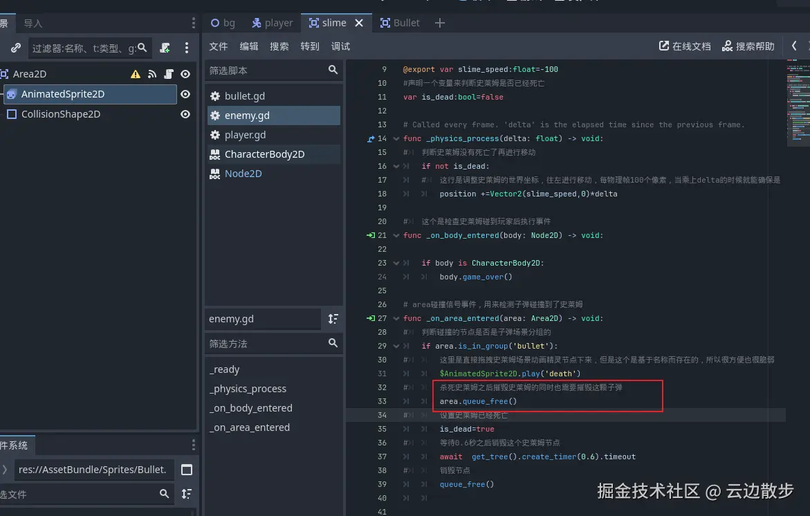Open the 编辑 menu in script editor
Screen dimensions: 810x516
coord(248,46)
